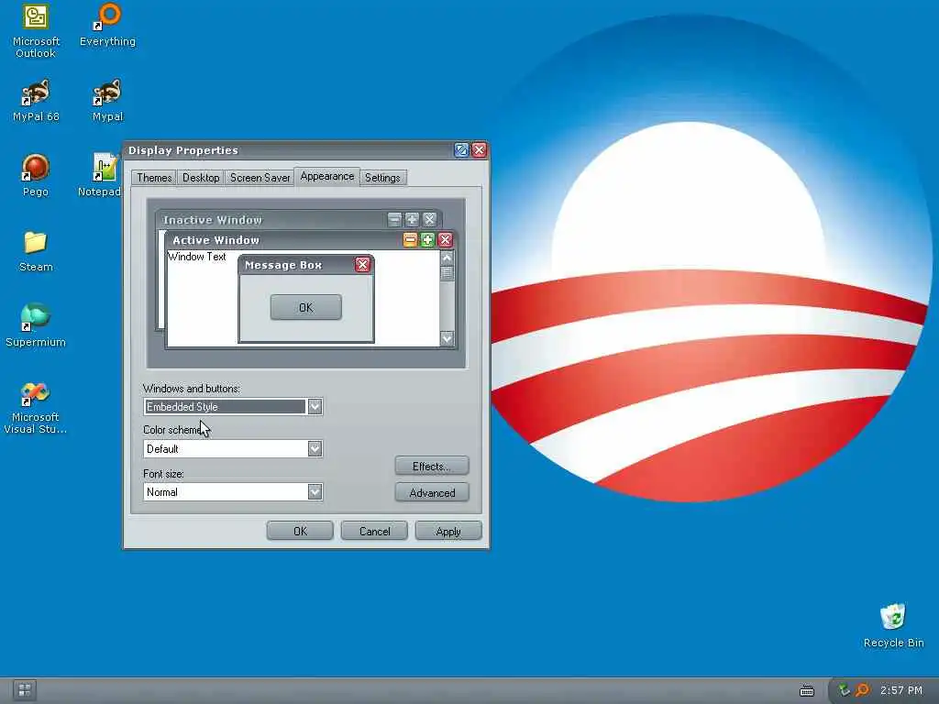The height and width of the screenshot is (704, 939).
Task: Select the Notepad++ desktop icon
Action: click(x=100, y=176)
